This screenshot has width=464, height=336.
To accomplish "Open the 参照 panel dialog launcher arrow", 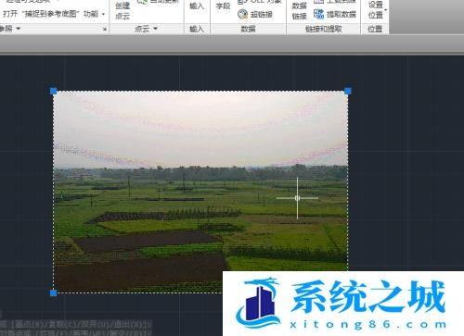I will click(105, 30).
